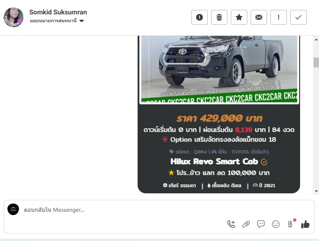Click Hilux Revo Smart Cab title
The height and width of the screenshot is (241, 319).
214,161
